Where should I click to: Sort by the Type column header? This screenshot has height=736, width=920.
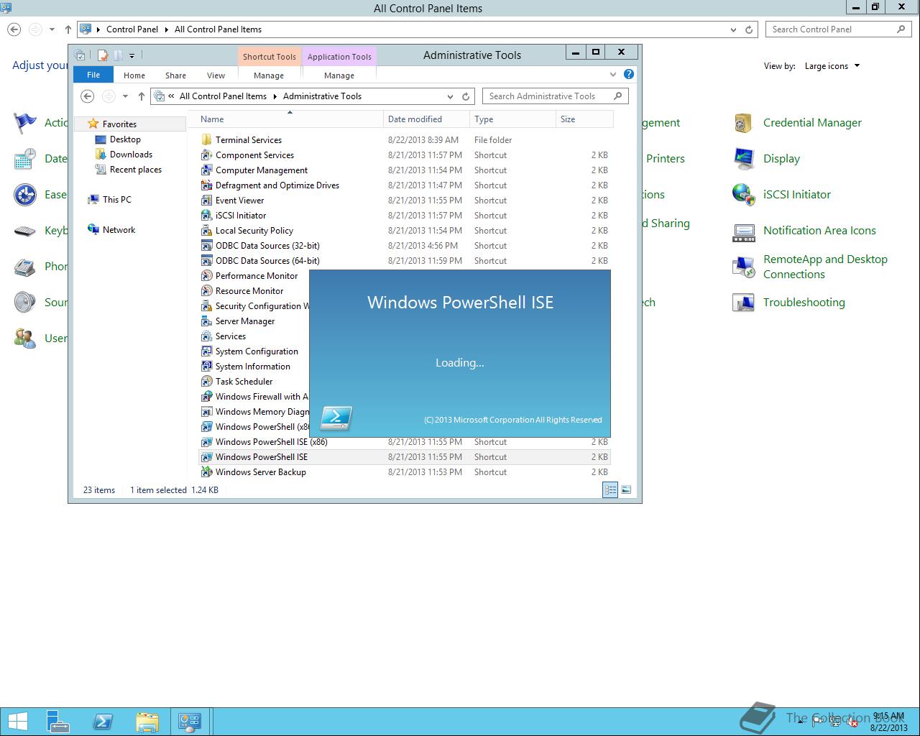pyautogui.click(x=512, y=119)
